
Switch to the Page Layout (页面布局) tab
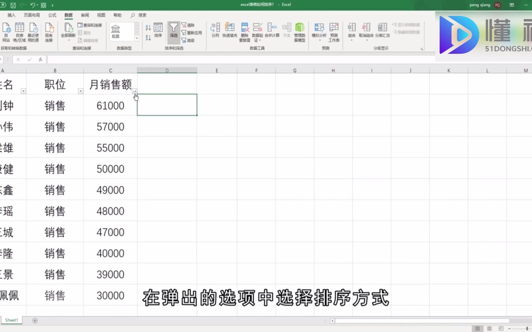click(x=32, y=15)
